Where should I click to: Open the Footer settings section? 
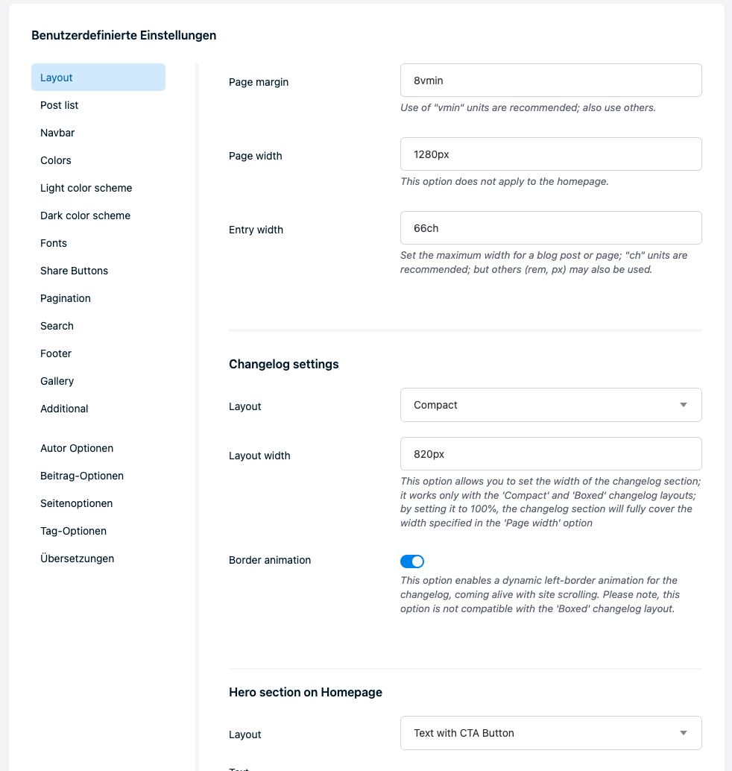(x=55, y=353)
